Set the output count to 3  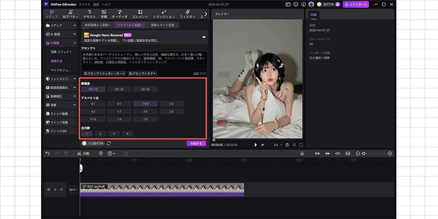(114, 133)
